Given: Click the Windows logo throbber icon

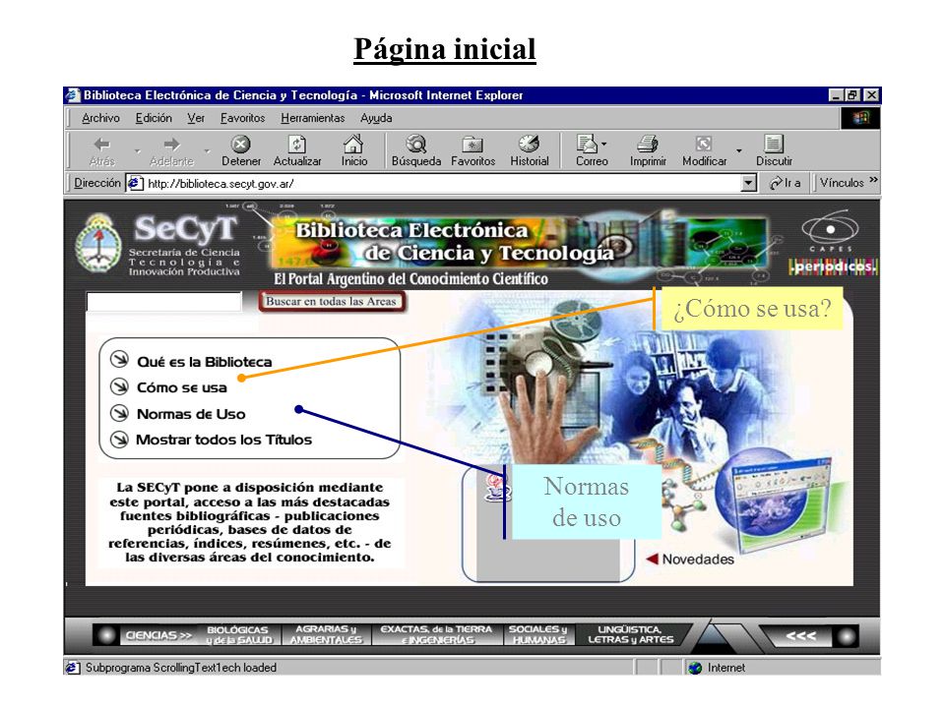Looking at the screenshot, I should [860, 118].
